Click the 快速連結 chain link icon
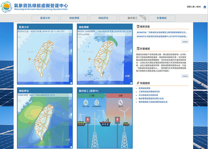This screenshot has height=149, width=208. [138, 83]
